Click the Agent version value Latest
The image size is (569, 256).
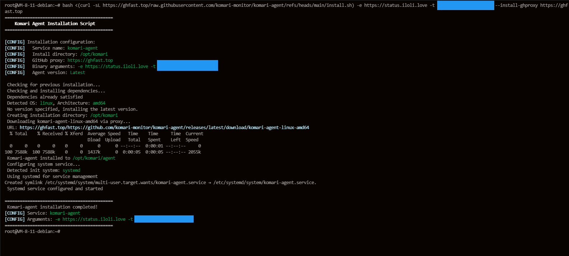pyautogui.click(x=78, y=73)
